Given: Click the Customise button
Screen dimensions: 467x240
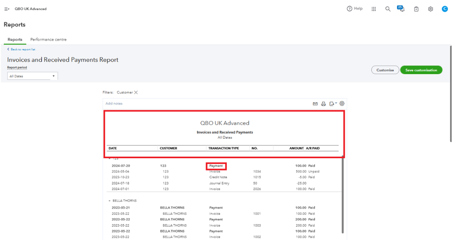Looking at the screenshot, I should click(385, 70).
